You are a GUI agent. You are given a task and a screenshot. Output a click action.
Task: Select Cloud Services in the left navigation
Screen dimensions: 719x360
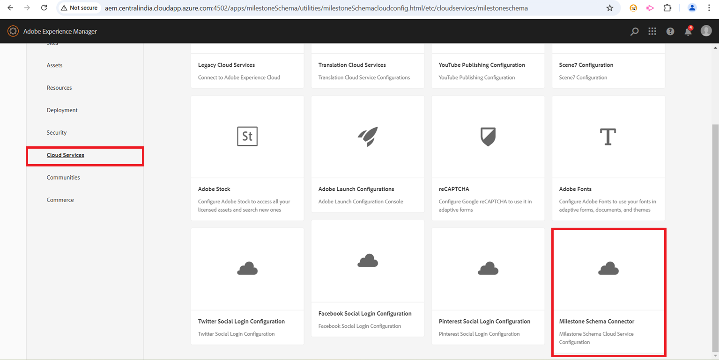(x=66, y=155)
